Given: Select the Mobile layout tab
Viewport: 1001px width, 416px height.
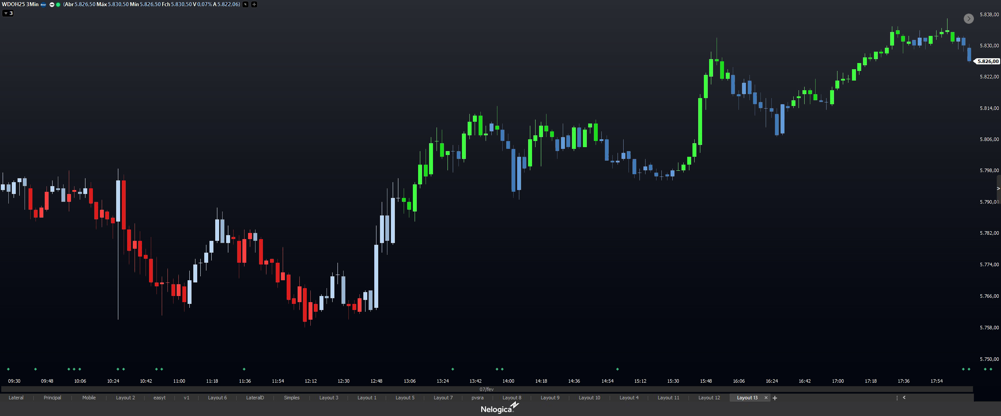Looking at the screenshot, I should click(89, 398).
